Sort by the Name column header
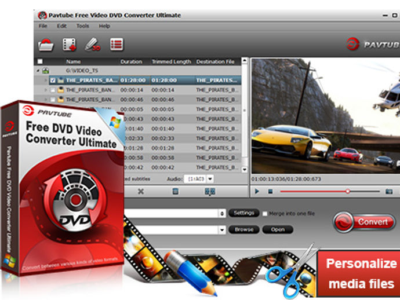This screenshot has height=300, width=400. tap(74, 62)
